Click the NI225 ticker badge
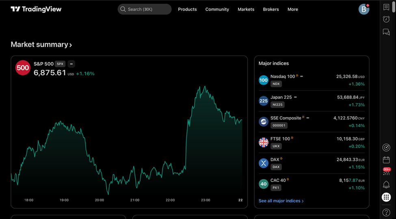Image resolution: width=396 pixels, height=219 pixels. click(277, 104)
